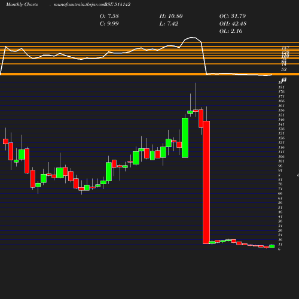Viewport: 299px width, 299px height.
Task: Click the 156 price axis label
Action: pos(281,110)
